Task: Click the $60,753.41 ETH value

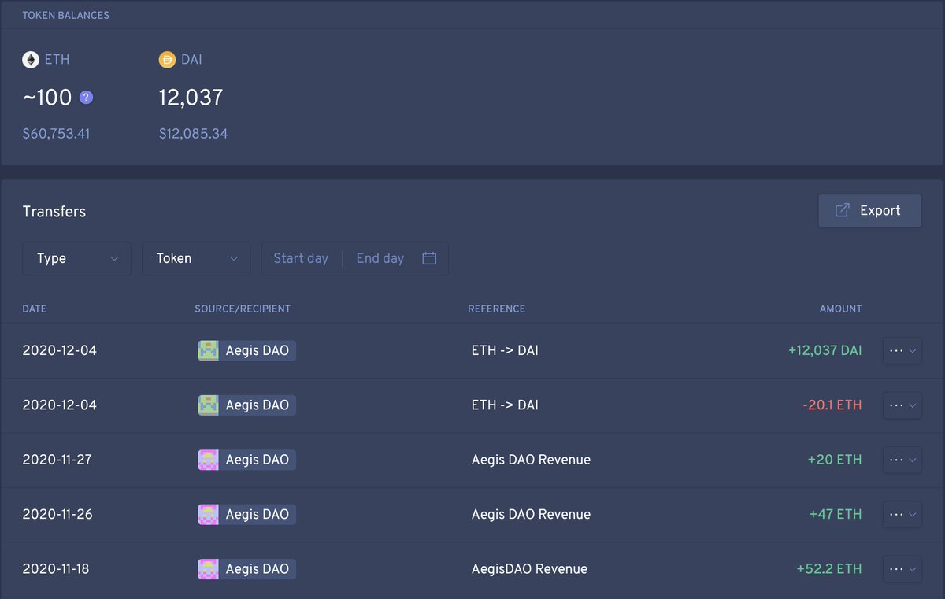Action: (56, 134)
